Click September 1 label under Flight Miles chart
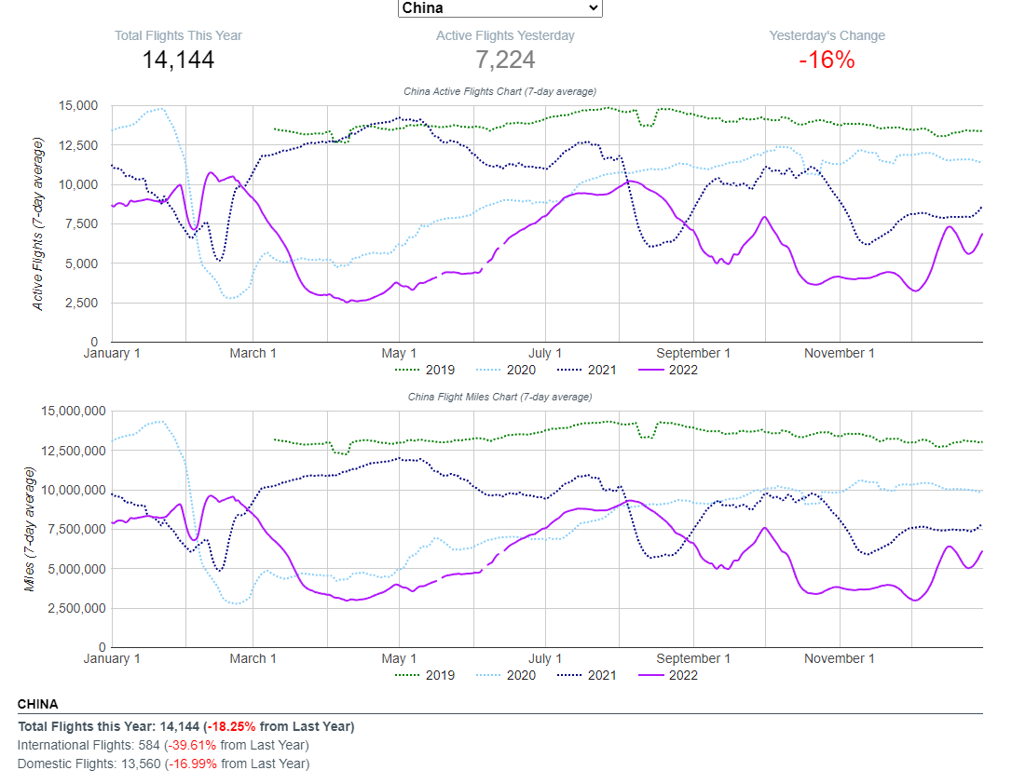Screen dimensions: 1012x784 point(693,658)
